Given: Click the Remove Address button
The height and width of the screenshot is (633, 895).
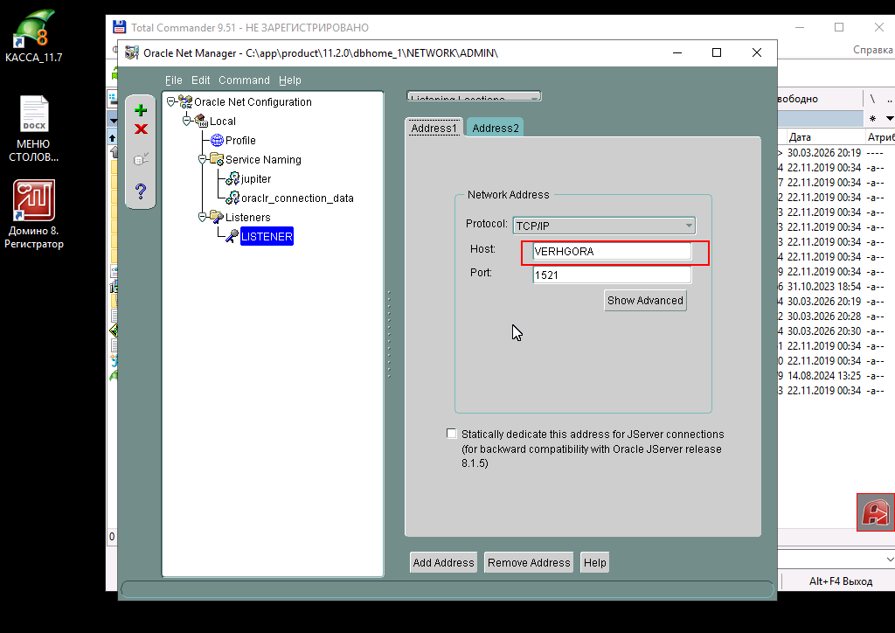Looking at the screenshot, I should [529, 563].
